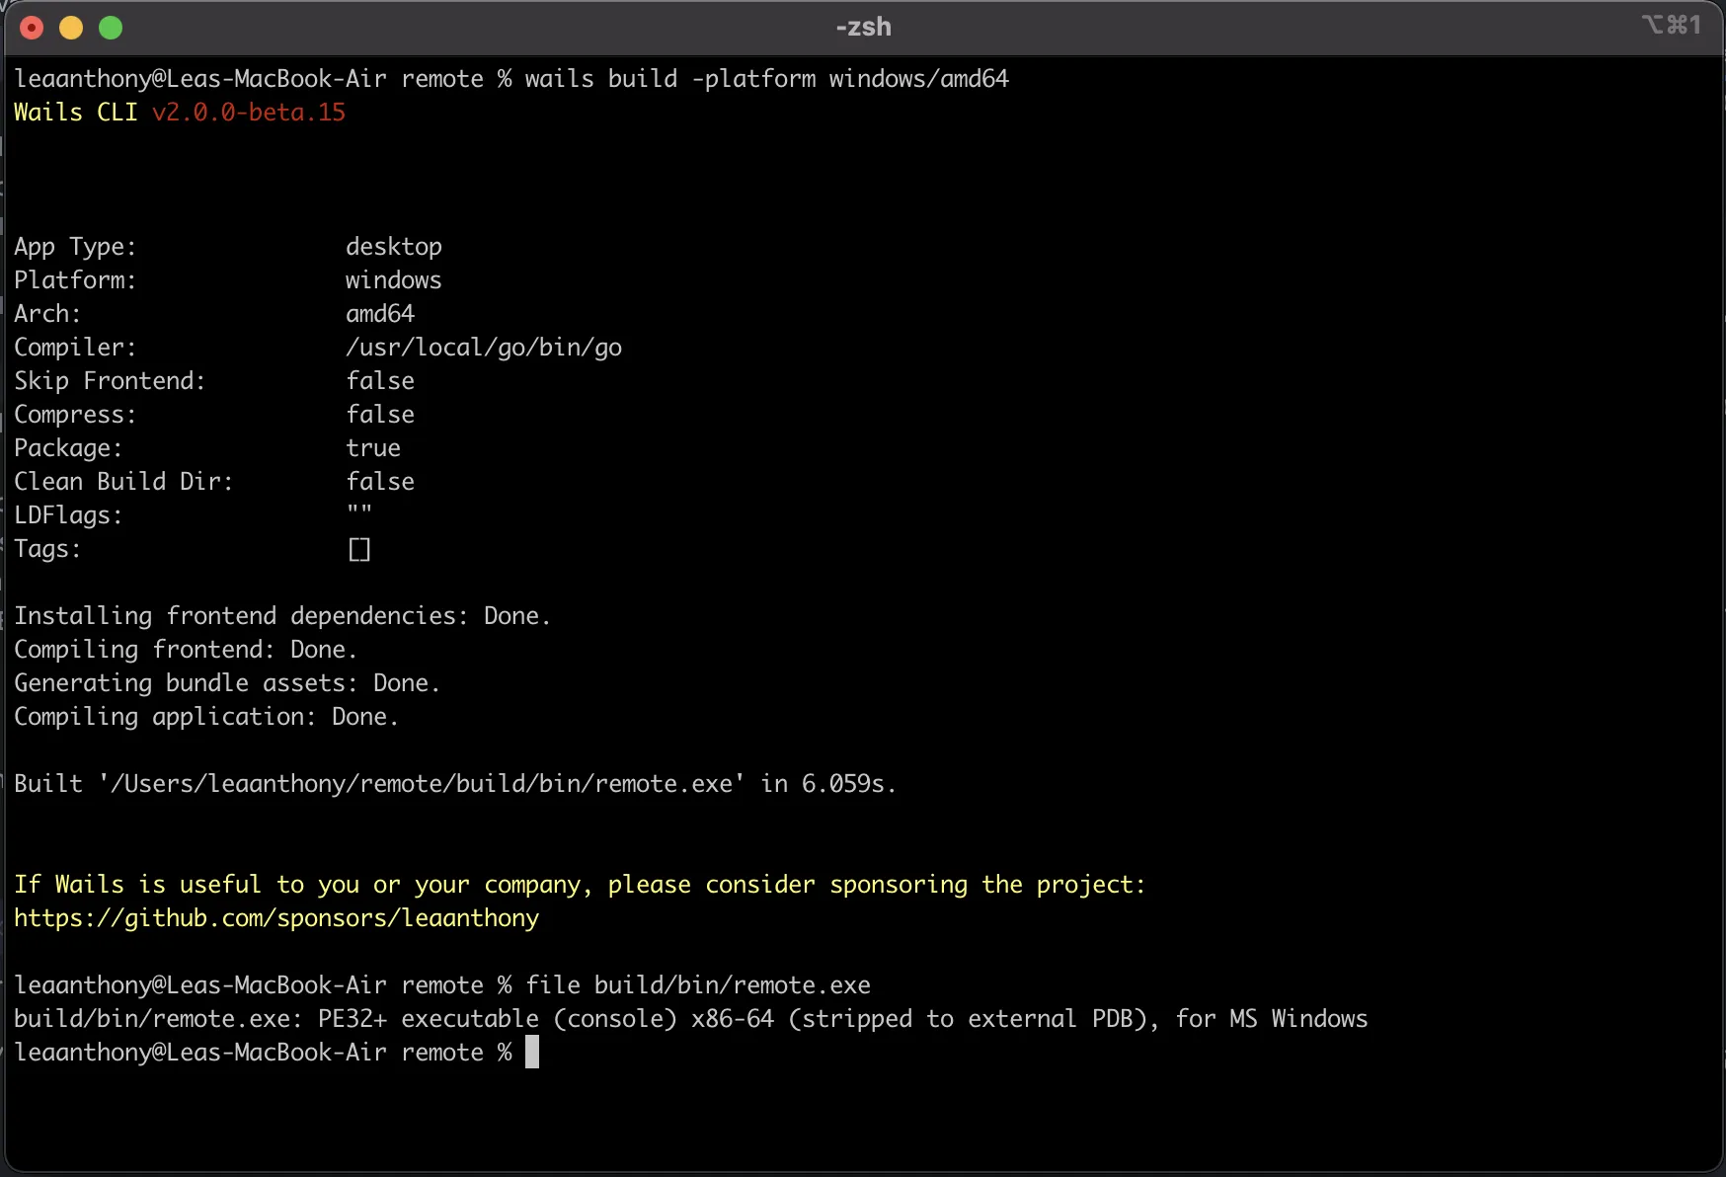Click the Platform: windows line
Image resolution: width=1726 pixels, height=1177 pixels.
(x=227, y=279)
